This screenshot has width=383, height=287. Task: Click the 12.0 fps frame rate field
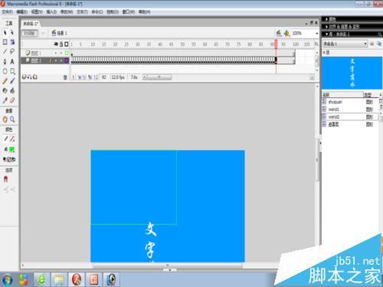pyautogui.click(x=118, y=77)
